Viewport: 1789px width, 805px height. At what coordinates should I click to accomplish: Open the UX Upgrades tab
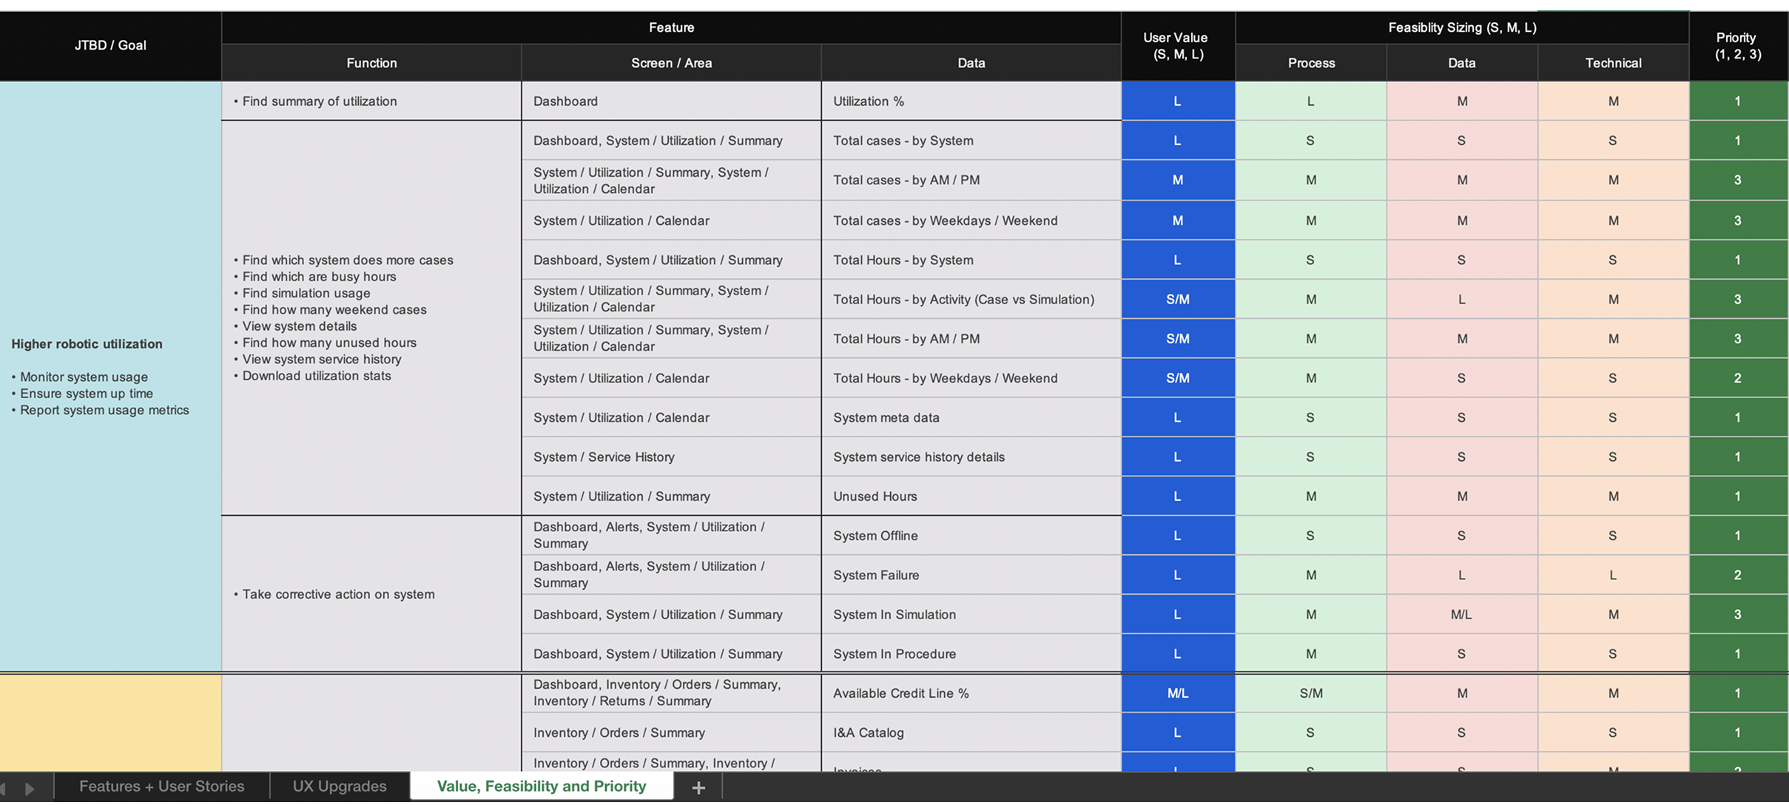click(339, 787)
